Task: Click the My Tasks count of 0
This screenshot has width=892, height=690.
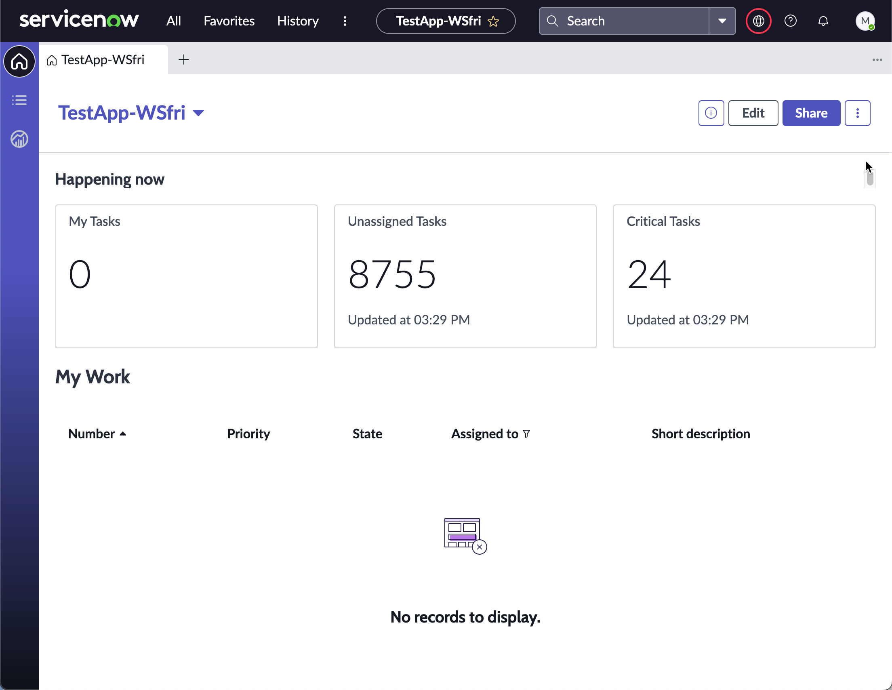Action: (x=80, y=275)
